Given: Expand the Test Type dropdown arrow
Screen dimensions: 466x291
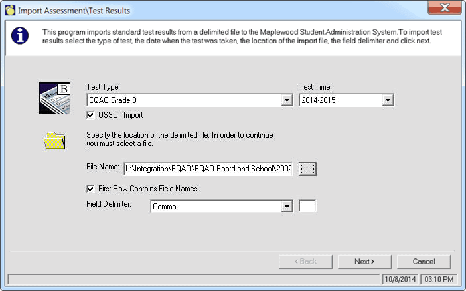Looking at the screenshot, I should pyautogui.click(x=287, y=100).
